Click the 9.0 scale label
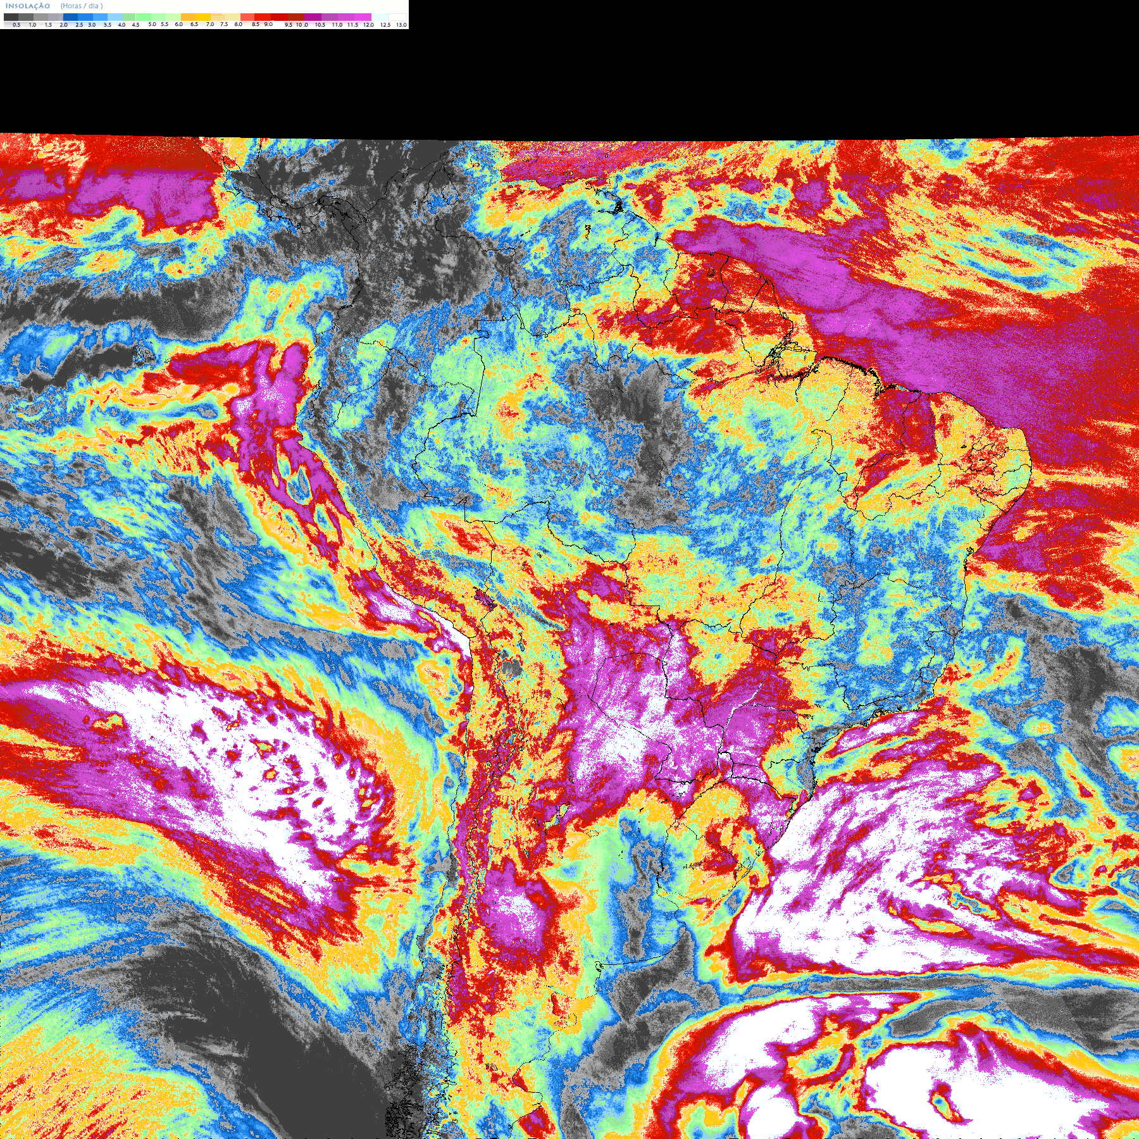The image size is (1139, 1139). pyautogui.click(x=268, y=24)
